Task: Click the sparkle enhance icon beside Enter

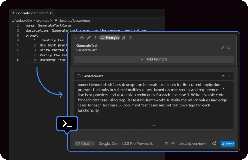Action: (214, 144)
